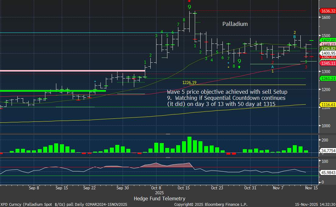336x207 pixels.
Task: Click the Wave 5 price objective annotation
Action: 227,98
